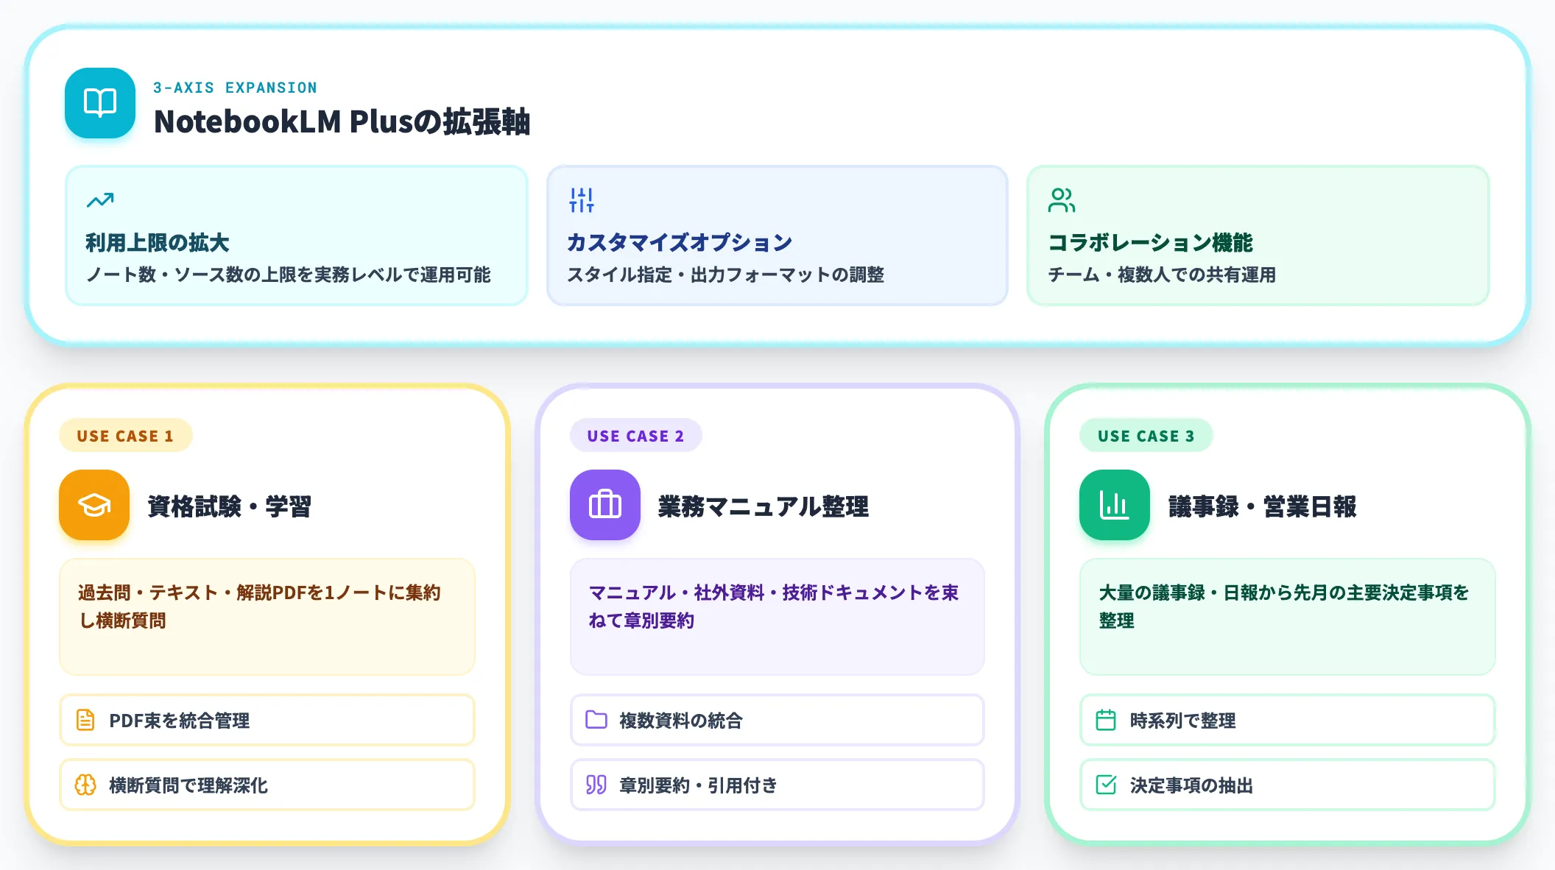Click the sliders icon above カスタマイズオプション
Viewport: 1555px width, 870px height.
[582, 199]
